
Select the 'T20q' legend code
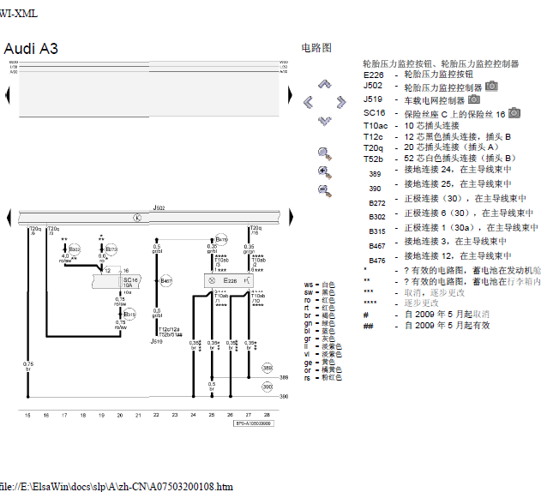click(x=373, y=148)
